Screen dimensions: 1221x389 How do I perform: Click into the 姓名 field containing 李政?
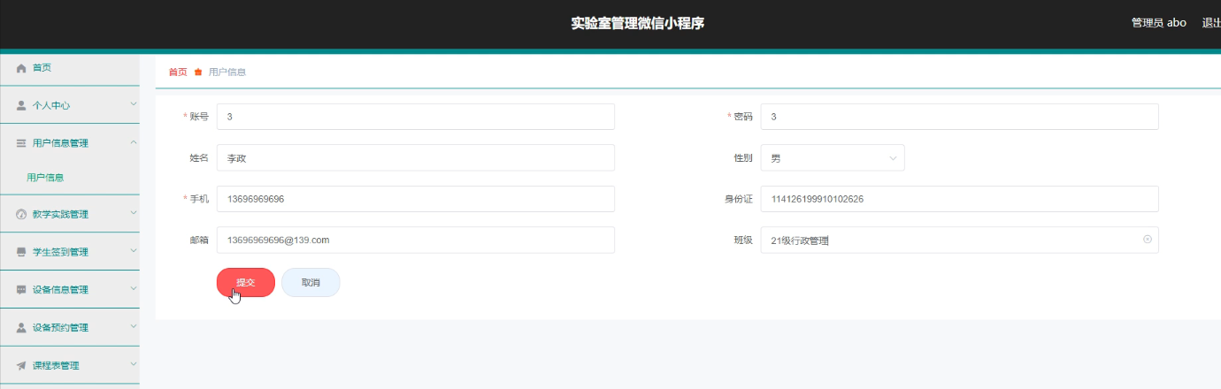click(x=415, y=157)
